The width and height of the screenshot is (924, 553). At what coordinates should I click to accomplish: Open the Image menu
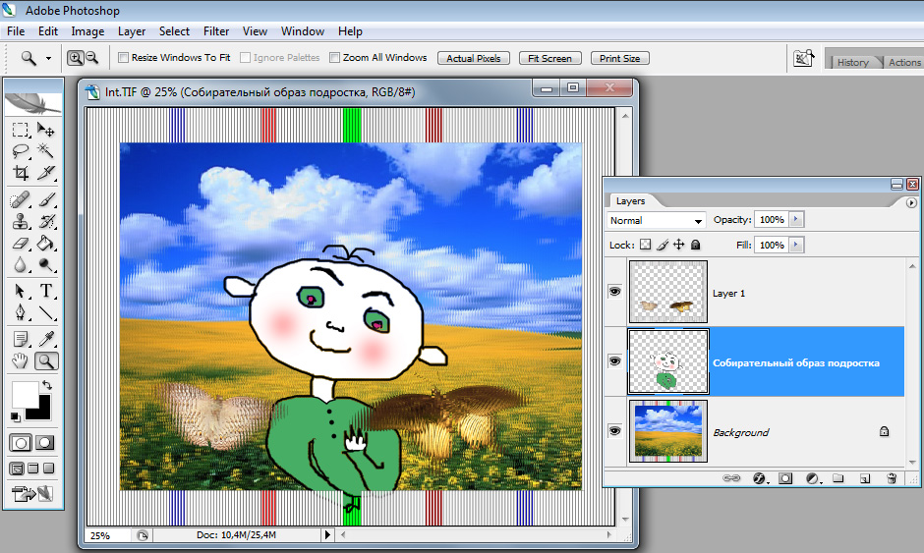(87, 31)
